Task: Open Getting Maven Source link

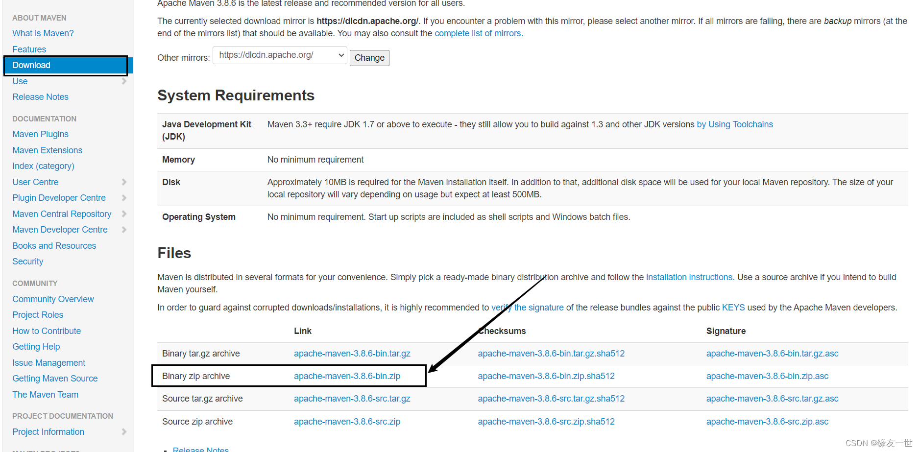Action: pos(55,379)
